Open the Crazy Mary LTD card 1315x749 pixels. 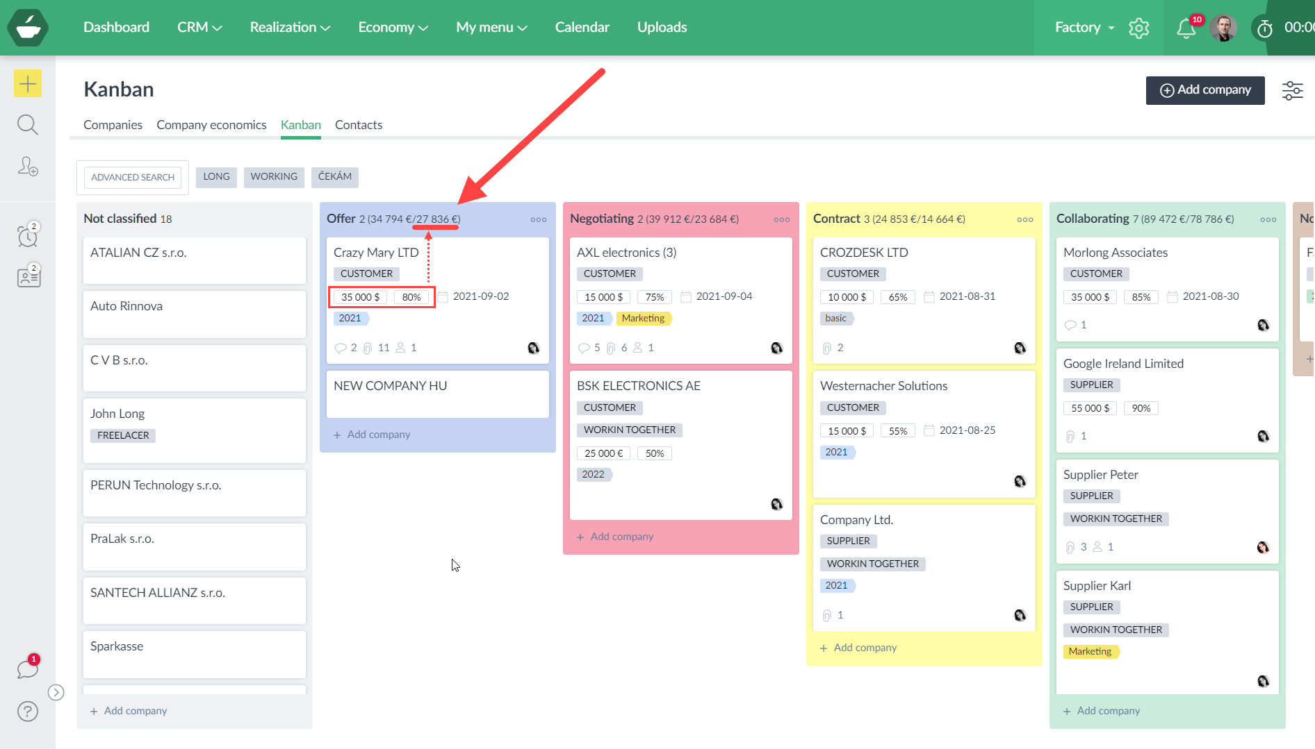[376, 253]
